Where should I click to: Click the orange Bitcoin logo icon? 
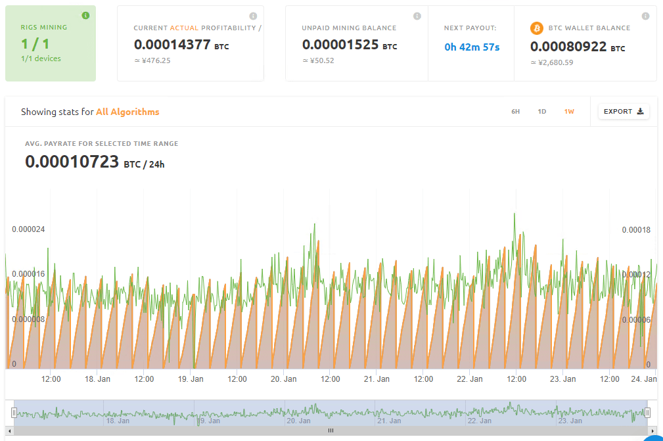tap(537, 28)
